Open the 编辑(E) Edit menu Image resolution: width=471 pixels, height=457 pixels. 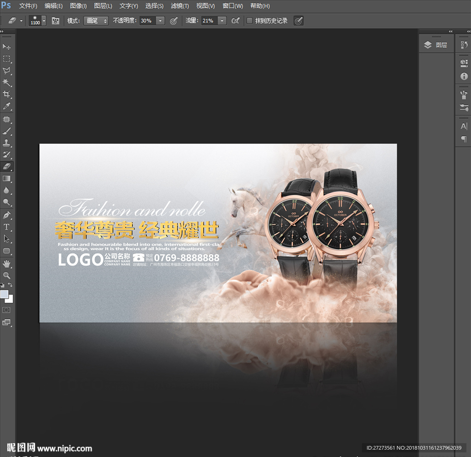click(x=53, y=6)
